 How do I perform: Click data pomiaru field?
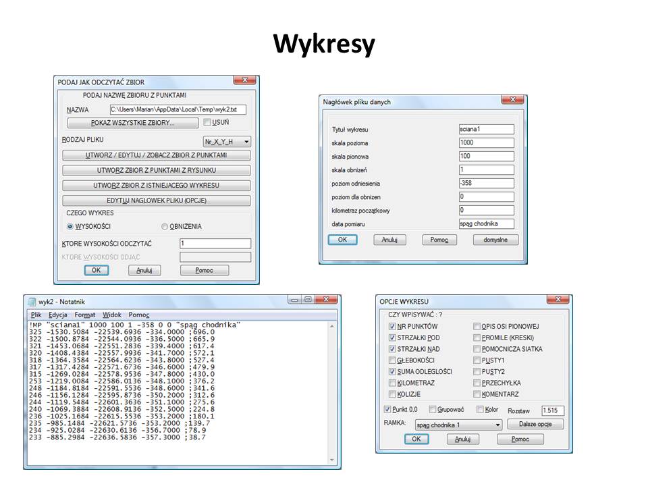click(x=487, y=223)
